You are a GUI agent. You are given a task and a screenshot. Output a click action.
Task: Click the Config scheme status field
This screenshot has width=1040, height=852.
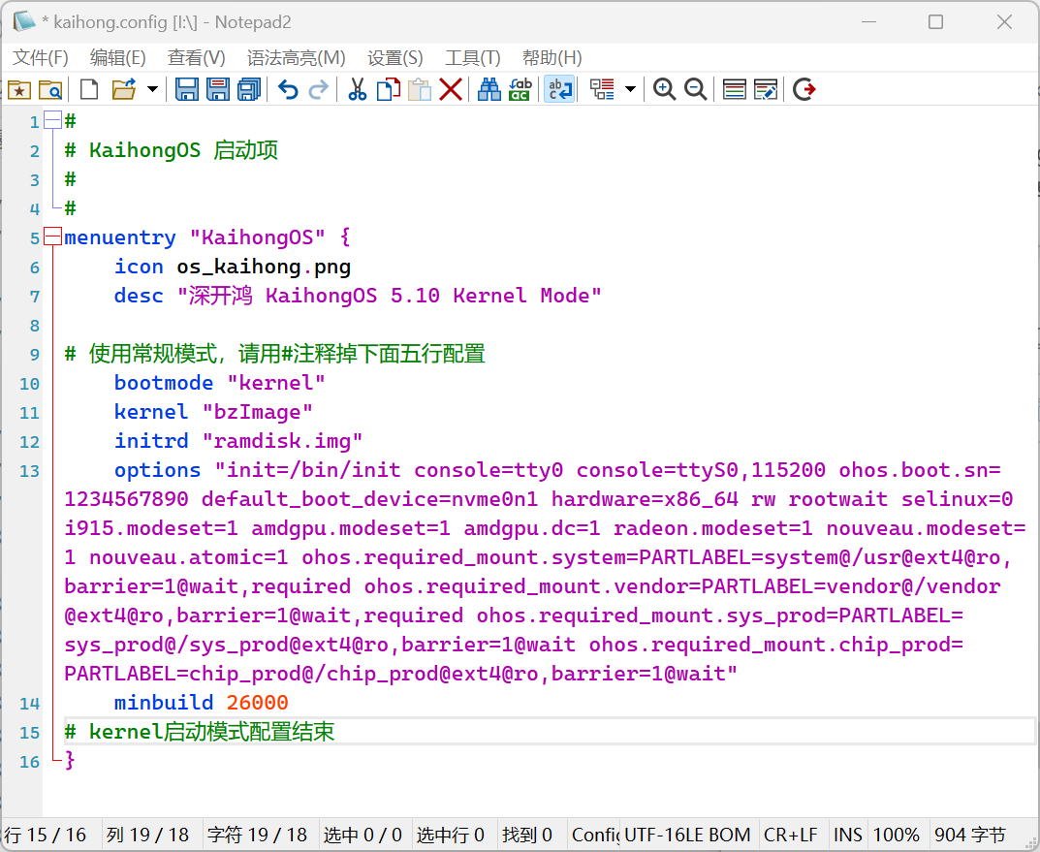595,835
